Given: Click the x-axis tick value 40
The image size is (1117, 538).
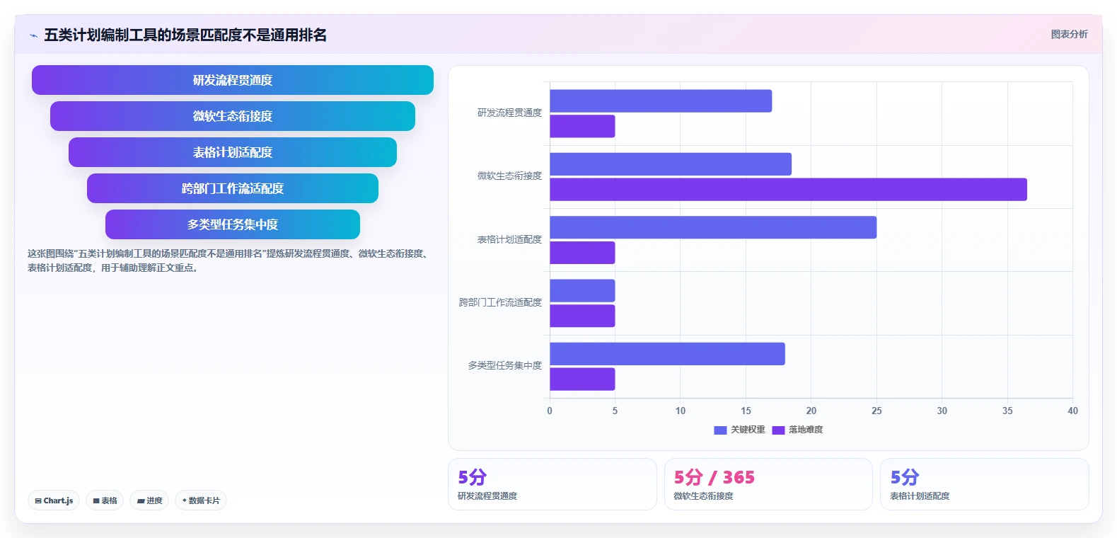Looking at the screenshot, I should pyautogui.click(x=1072, y=411).
